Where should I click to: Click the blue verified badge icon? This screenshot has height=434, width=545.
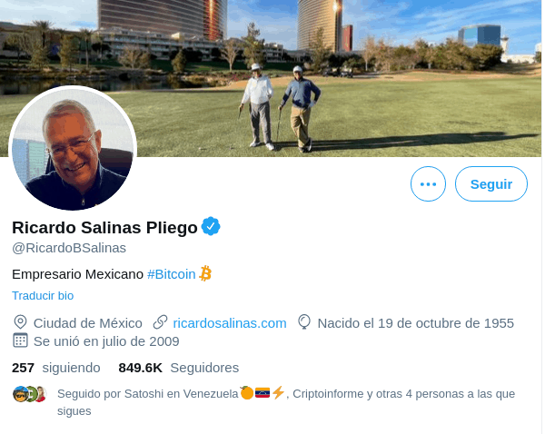pyautogui.click(x=211, y=227)
